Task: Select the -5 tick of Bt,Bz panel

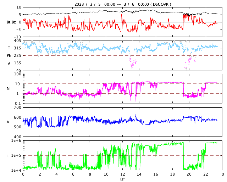Action: 18,30
